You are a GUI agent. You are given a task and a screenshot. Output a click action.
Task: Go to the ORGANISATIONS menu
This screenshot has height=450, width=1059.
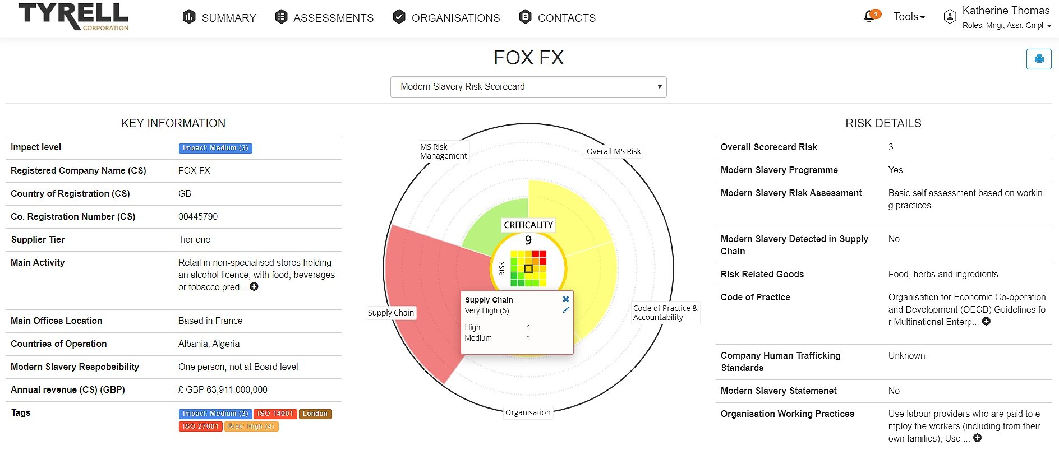(455, 18)
